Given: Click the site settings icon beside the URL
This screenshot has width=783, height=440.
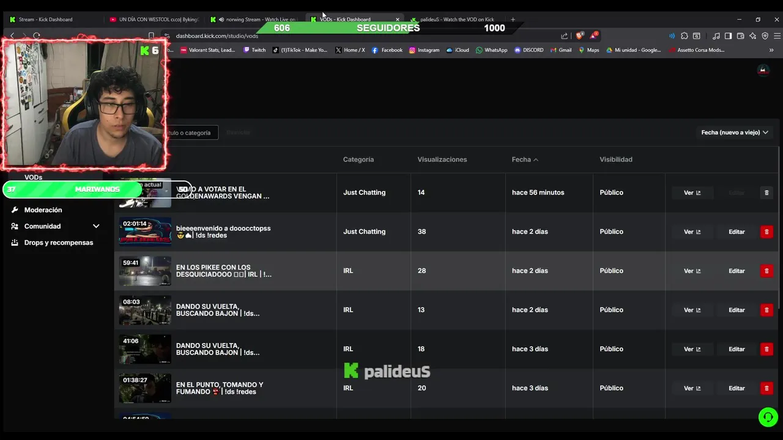Looking at the screenshot, I should pyautogui.click(x=167, y=36).
